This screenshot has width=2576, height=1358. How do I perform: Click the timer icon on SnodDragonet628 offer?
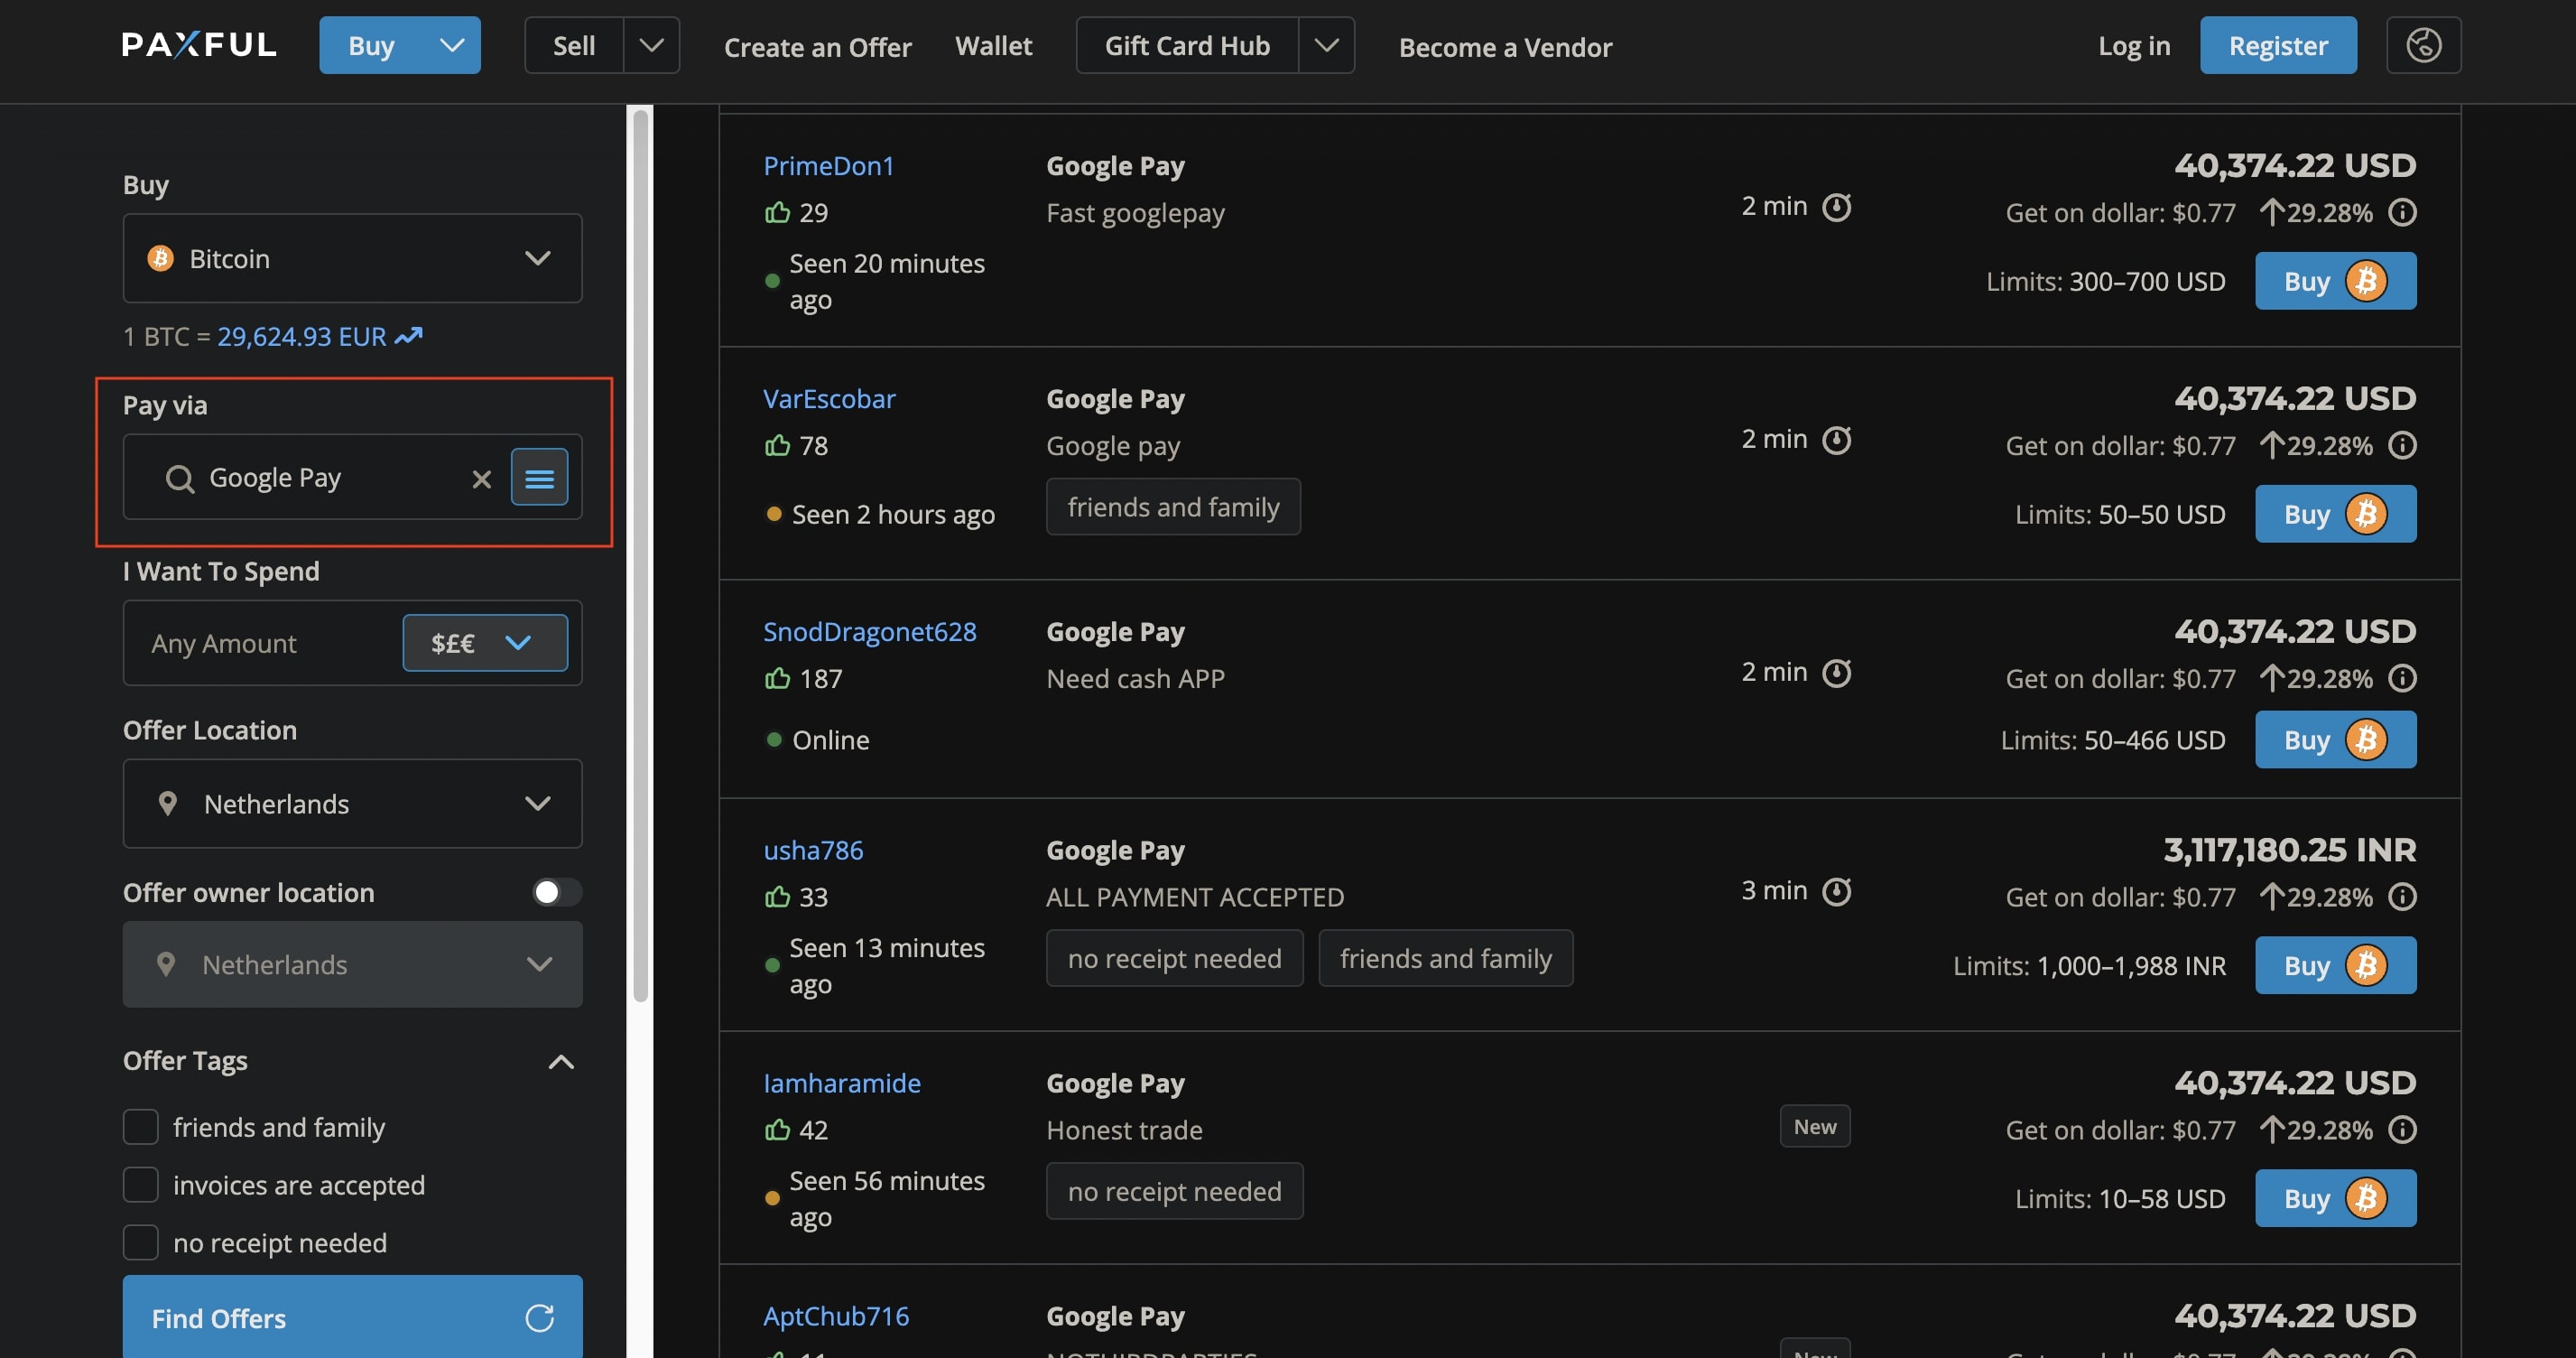click(x=1836, y=673)
